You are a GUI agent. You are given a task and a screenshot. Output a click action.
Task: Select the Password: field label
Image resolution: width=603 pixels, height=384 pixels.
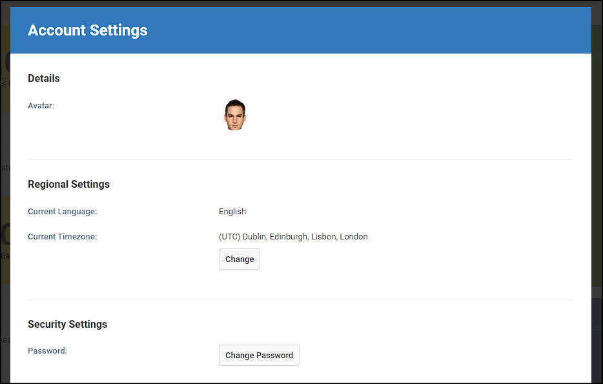pyautogui.click(x=47, y=351)
